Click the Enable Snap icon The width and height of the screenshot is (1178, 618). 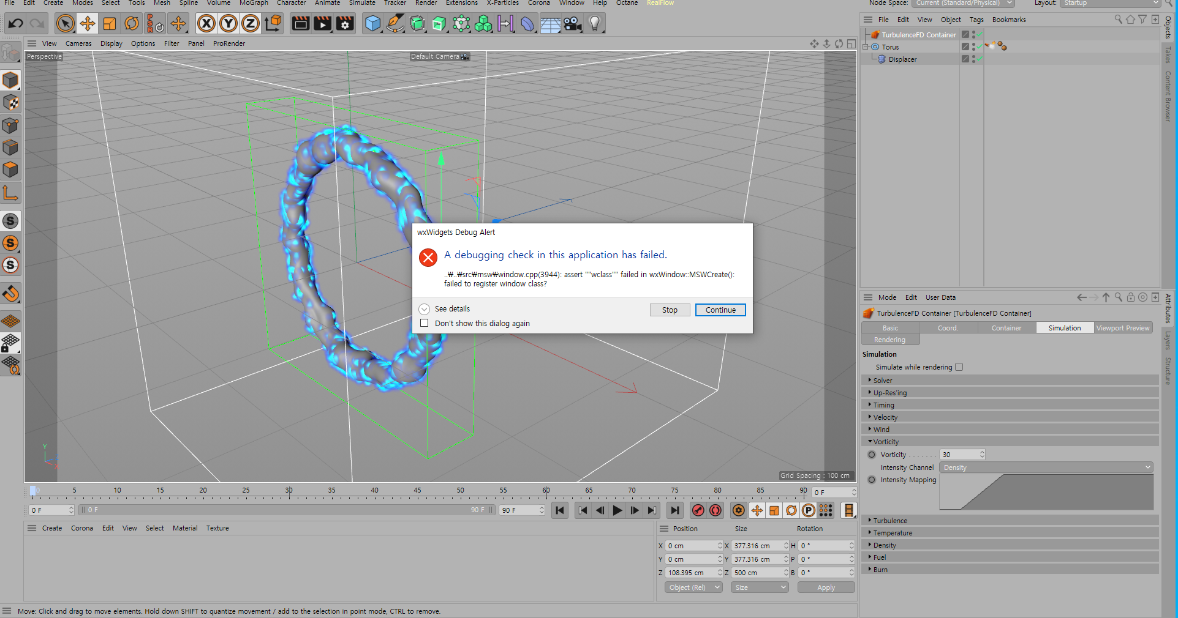coord(10,294)
